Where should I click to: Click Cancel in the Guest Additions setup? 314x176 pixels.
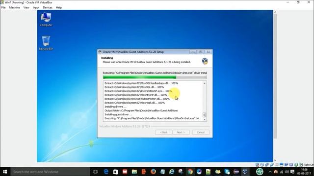click(201, 132)
